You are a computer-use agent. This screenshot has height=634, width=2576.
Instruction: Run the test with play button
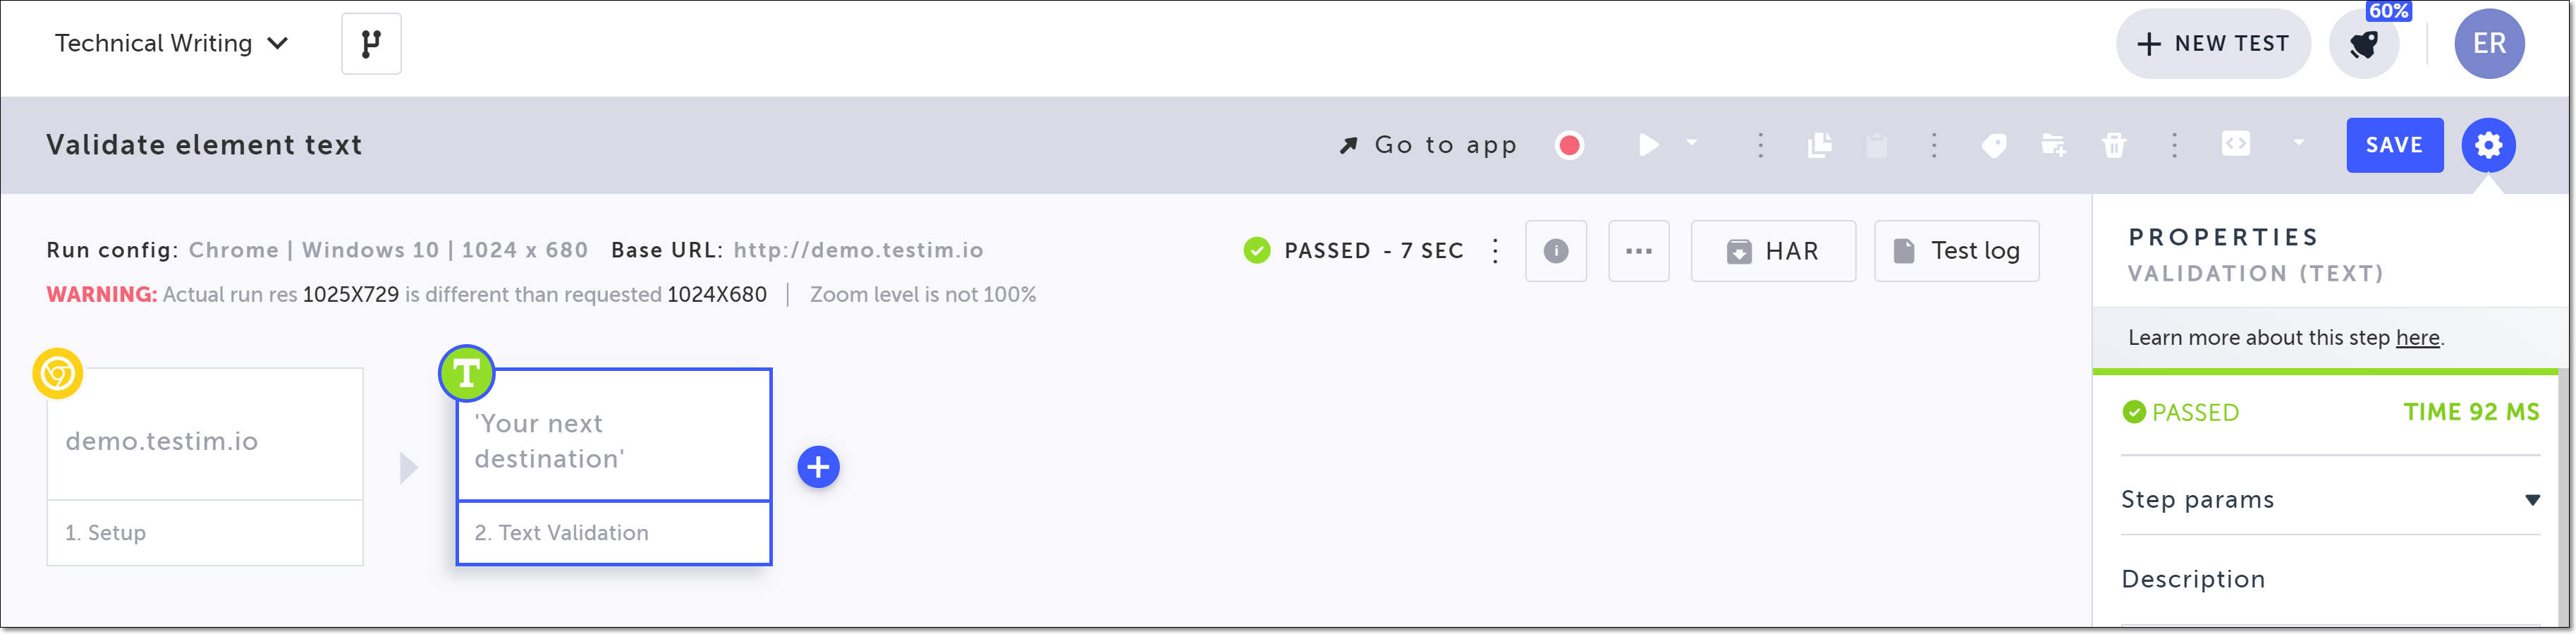click(x=1648, y=146)
